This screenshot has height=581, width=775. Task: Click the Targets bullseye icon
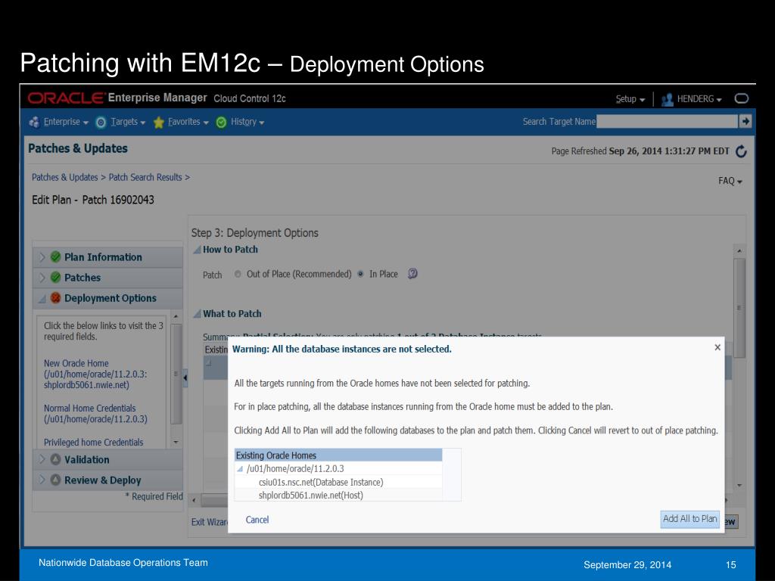tap(101, 122)
